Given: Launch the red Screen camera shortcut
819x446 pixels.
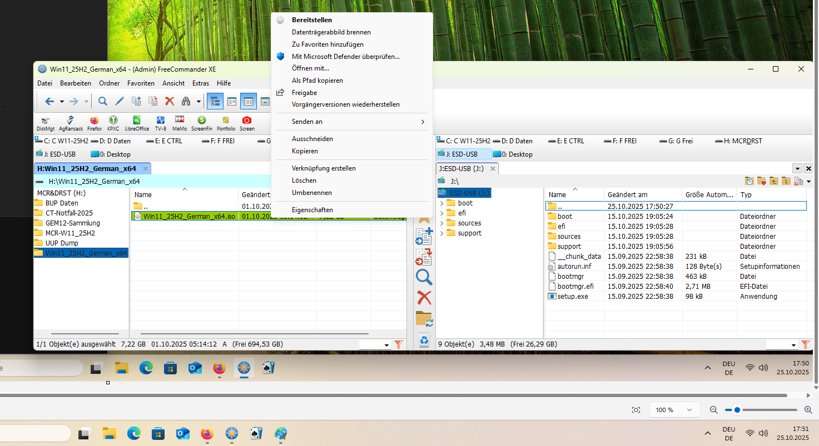Looking at the screenshot, I should [247, 123].
